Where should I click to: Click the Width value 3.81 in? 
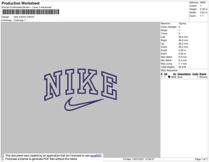click(204, 13)
